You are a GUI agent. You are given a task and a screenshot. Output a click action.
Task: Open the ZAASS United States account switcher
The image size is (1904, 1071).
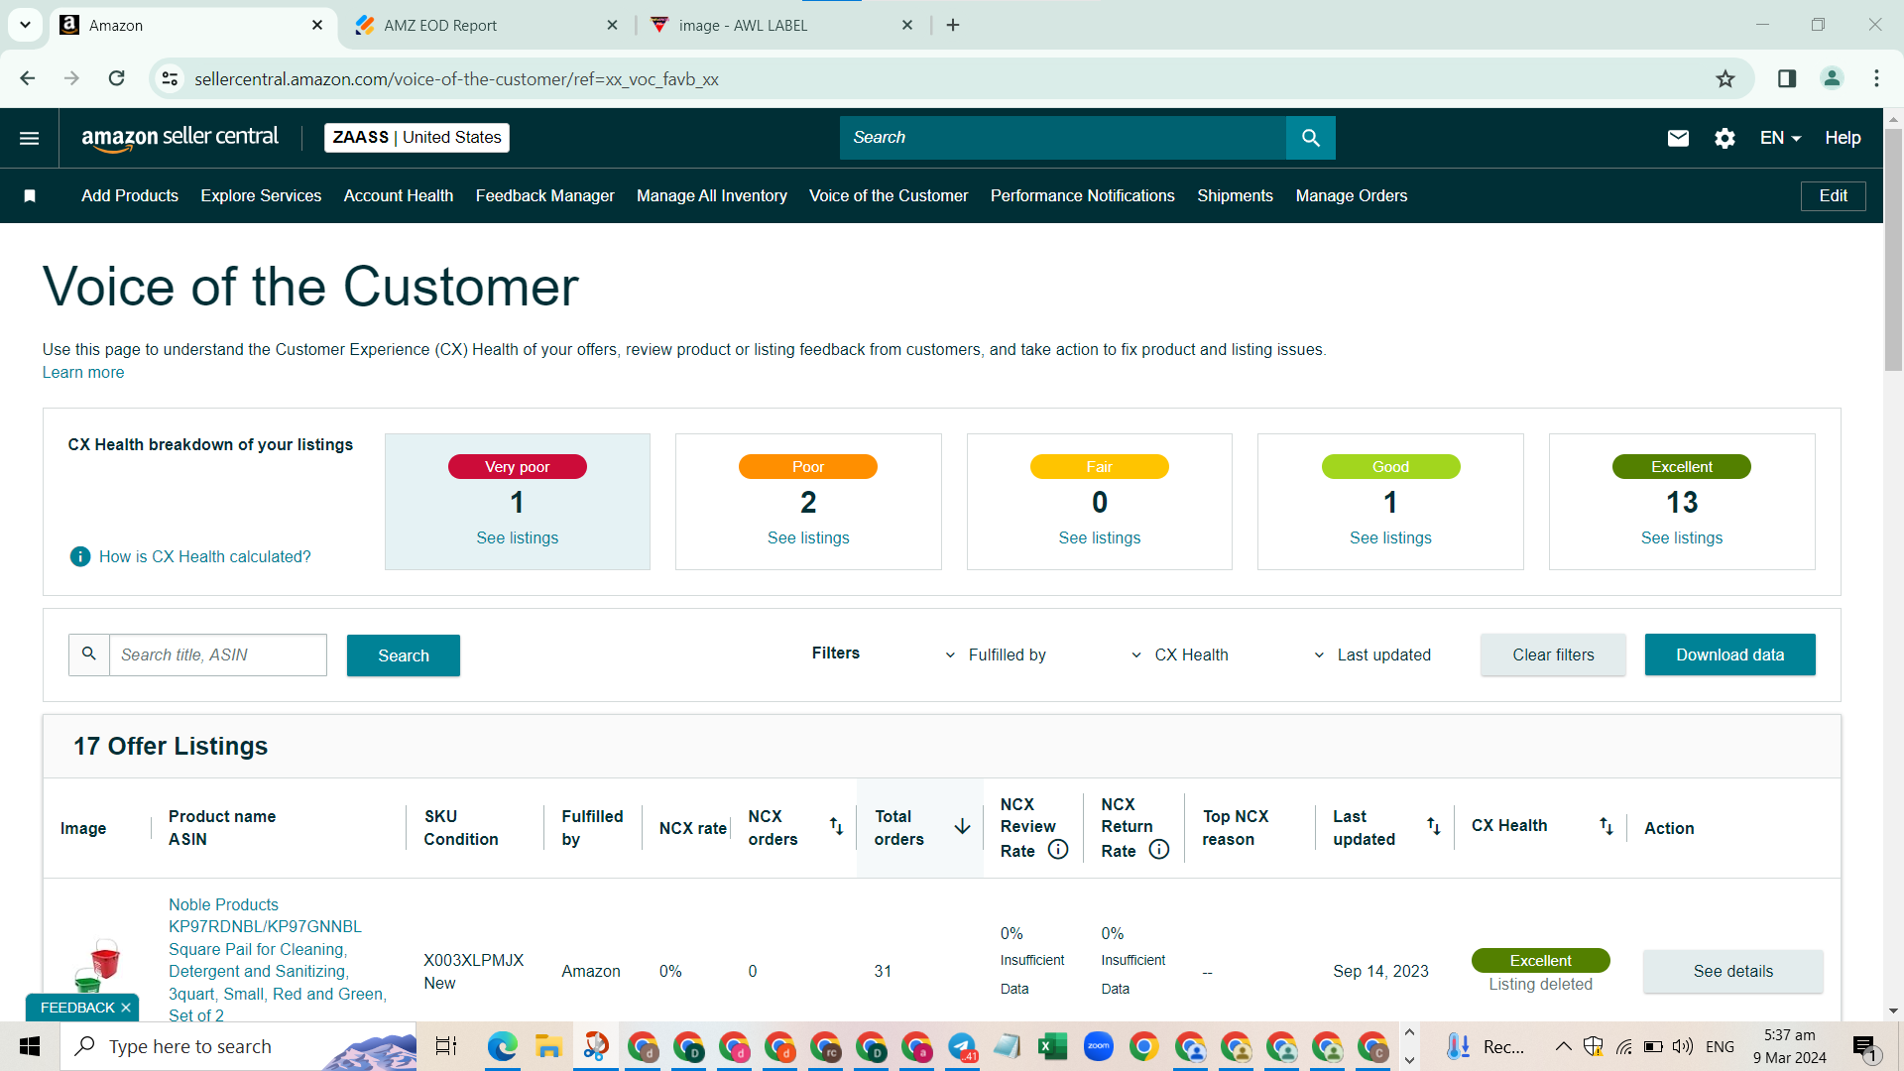tap(416, 138)
